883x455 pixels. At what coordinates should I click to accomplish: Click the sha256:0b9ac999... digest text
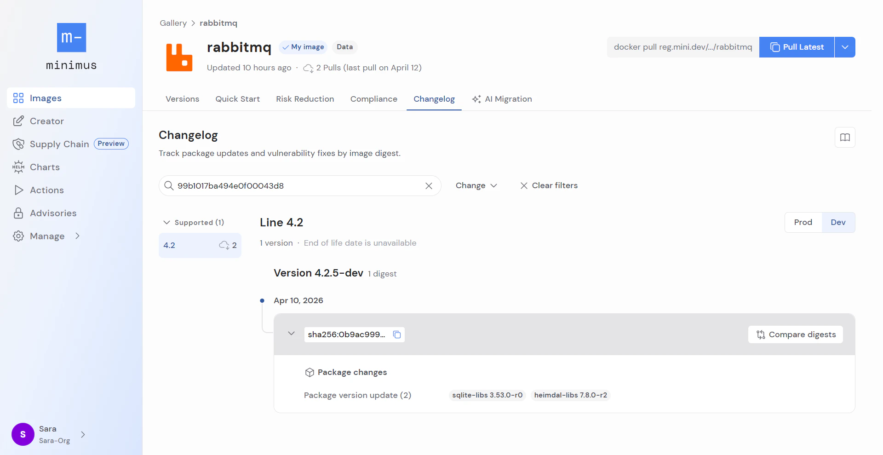click(346, 334)
